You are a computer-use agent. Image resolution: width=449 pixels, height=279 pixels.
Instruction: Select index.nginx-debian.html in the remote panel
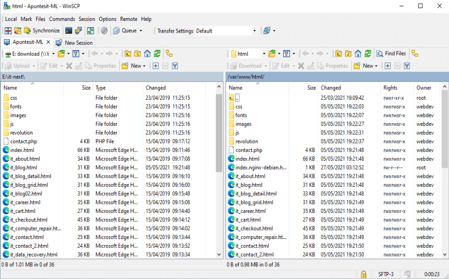261,167
